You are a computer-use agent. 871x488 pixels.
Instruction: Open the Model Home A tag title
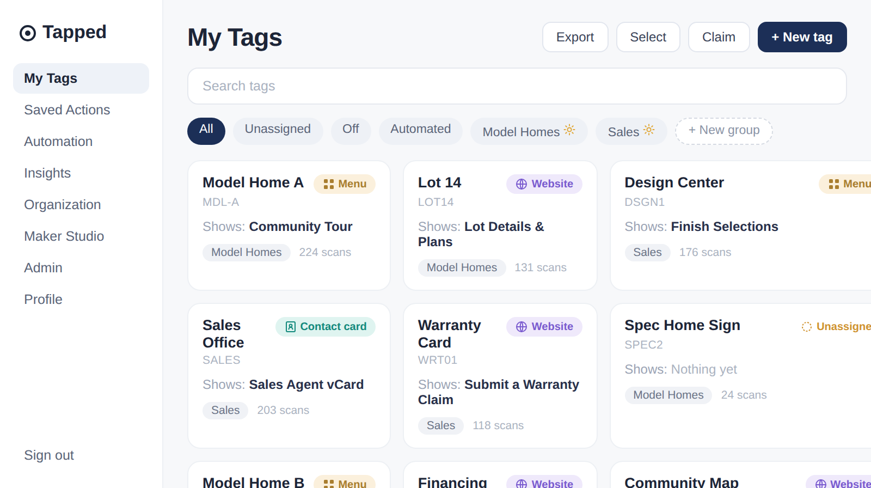pyautogui.click(x=253, y=182)
